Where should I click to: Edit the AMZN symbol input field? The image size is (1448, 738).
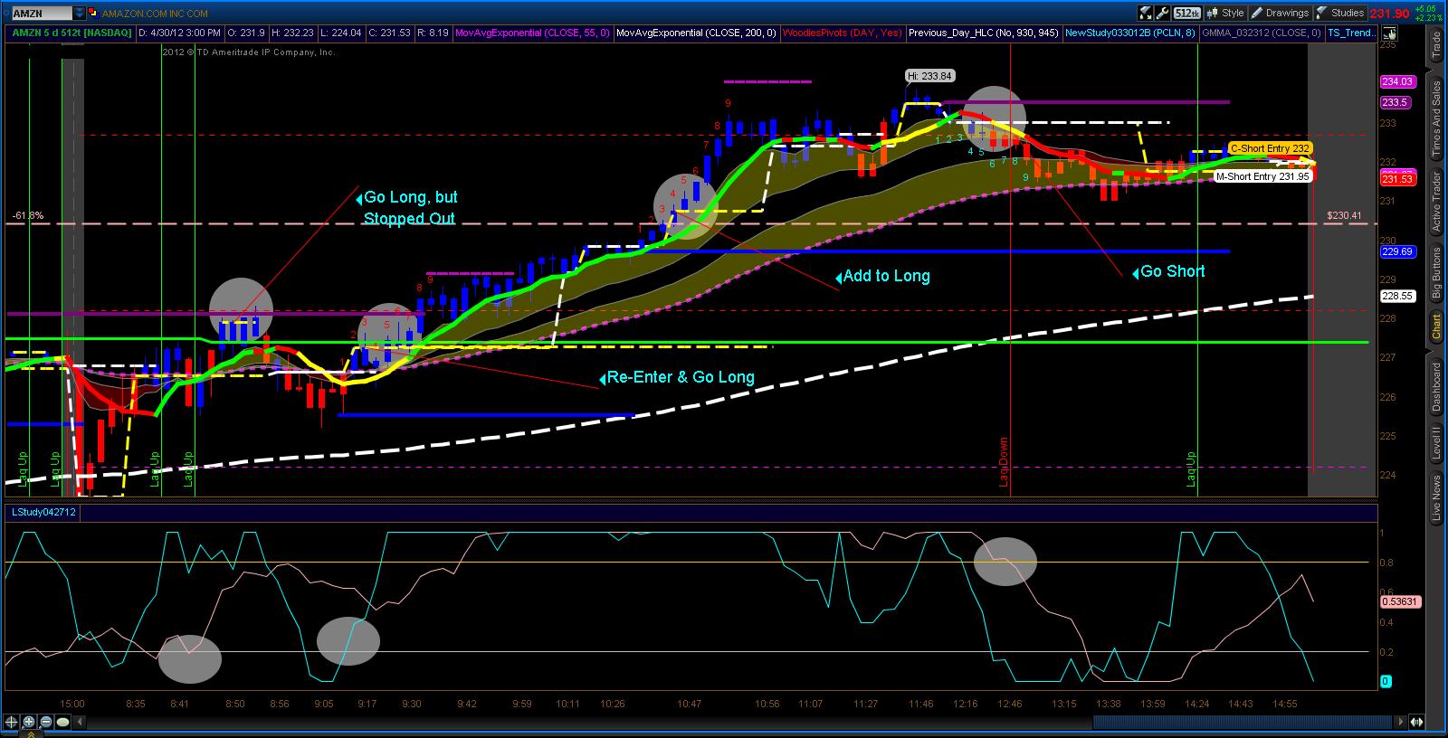[41, 14]
